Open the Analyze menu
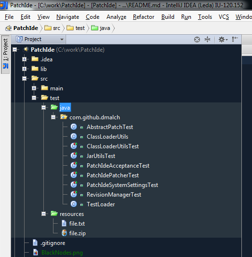 (116, 17)
